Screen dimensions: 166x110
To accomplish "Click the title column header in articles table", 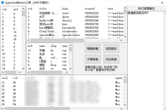I will click(49, 9).
